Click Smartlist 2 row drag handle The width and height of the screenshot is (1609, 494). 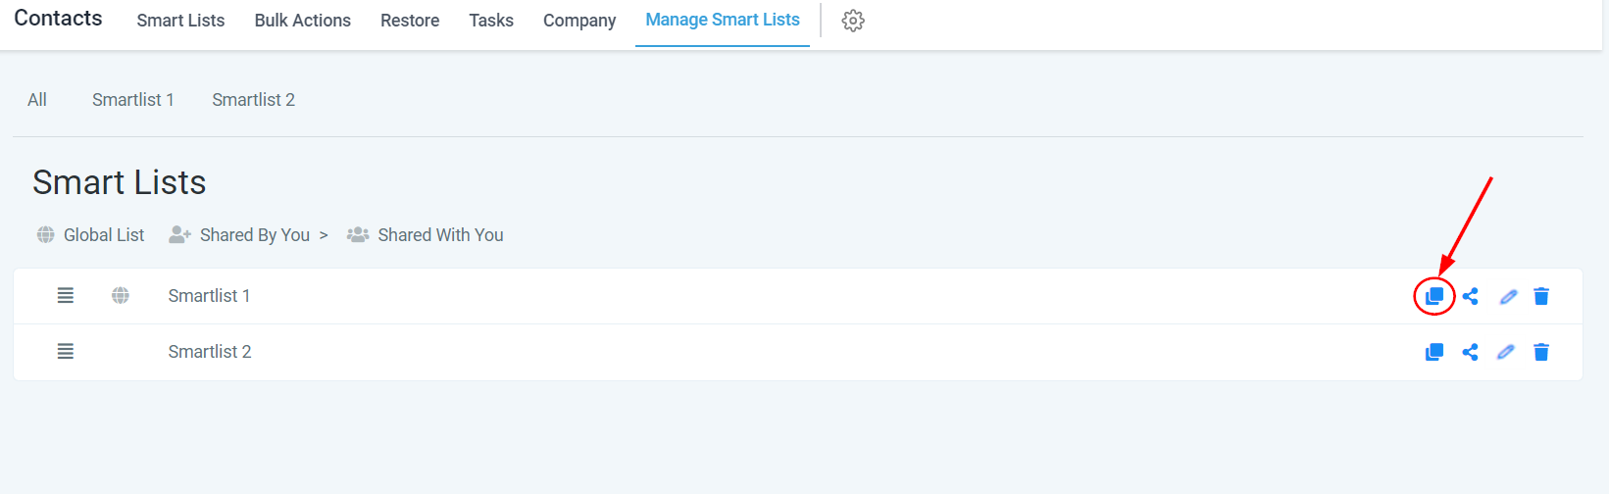coord(66,352)
